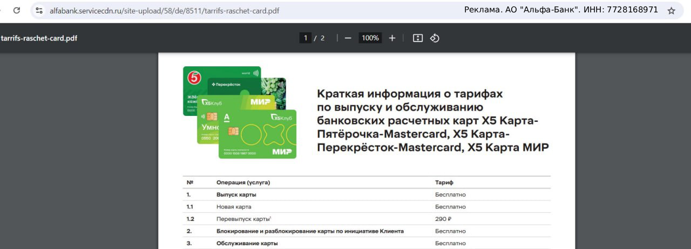This screenshot has width=691, height=249.
Task: Select the current page number field
Action: click(x=305, y=38)
